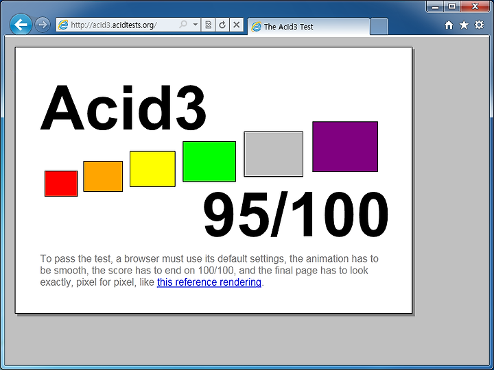This screenshot has width=494, height=370.
Task: Go to the Home page icon
Action: click(449, 25)
